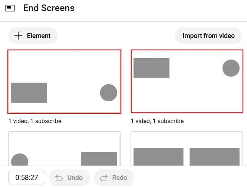Click the Redo arrow icon
This screenshot has width=247, height=187.
104,178
